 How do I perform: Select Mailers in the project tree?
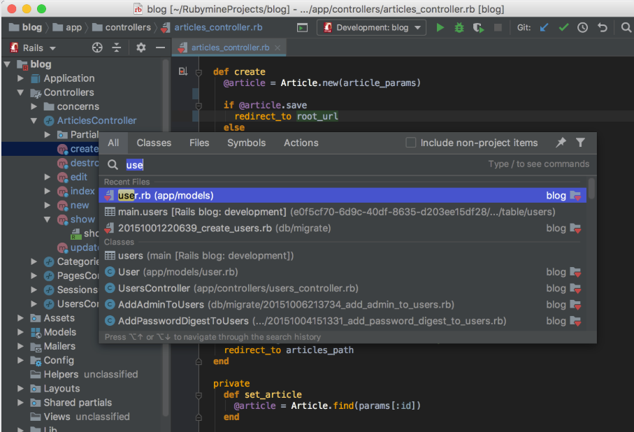(x=59, y=346)
